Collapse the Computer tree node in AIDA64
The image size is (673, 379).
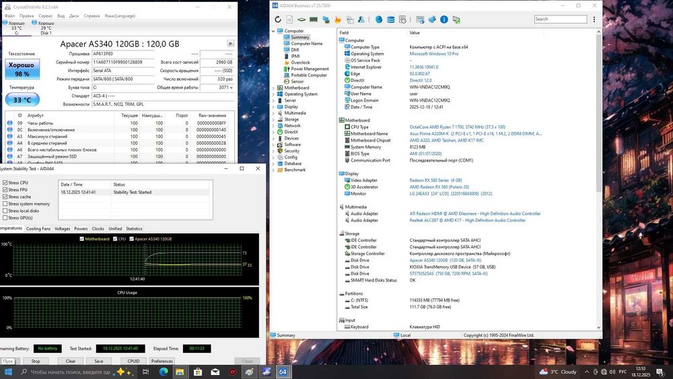point(273,31)
